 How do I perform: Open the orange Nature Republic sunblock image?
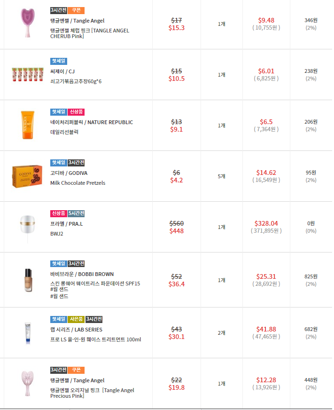(28, 125)
